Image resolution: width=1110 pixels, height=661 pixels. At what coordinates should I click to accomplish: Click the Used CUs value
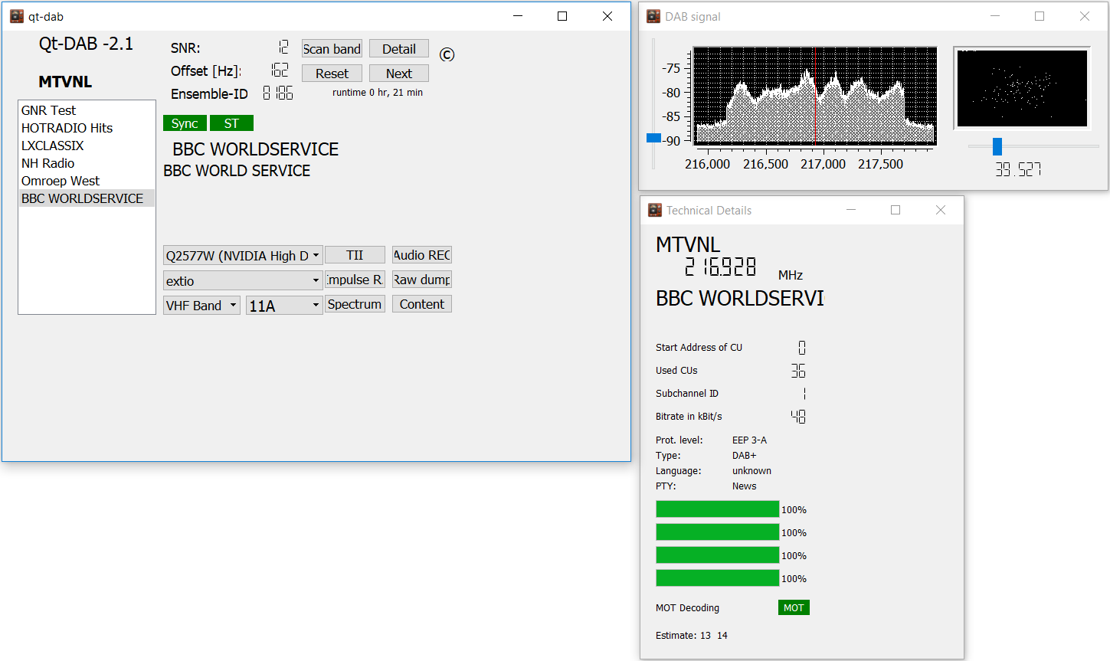pyautogui.click(x=798, y=371)
